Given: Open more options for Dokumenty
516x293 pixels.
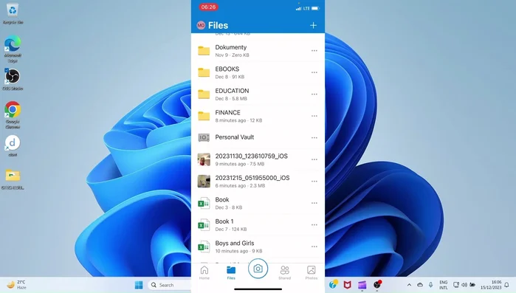Looking at the screenshot, I should 314,51.
